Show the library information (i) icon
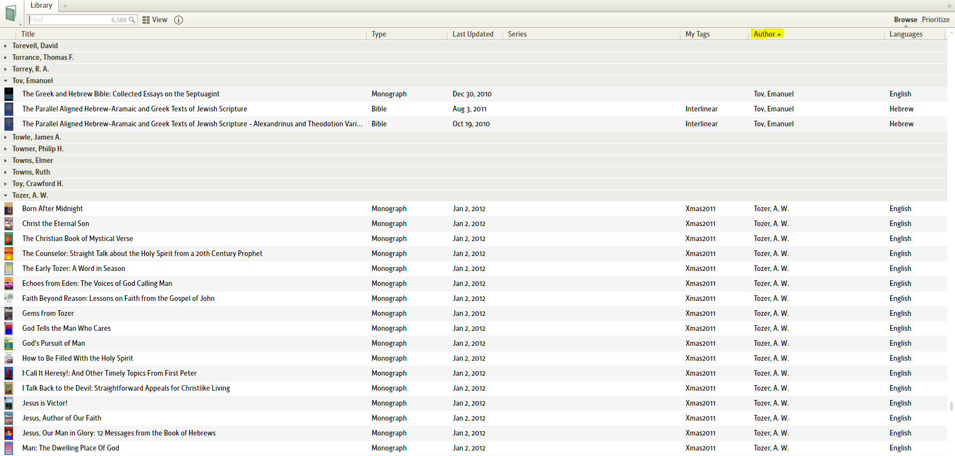 (x=179, y=20)
